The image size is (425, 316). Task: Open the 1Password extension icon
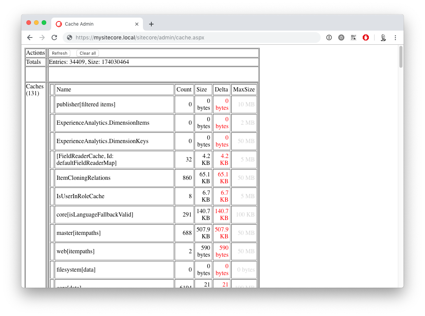click(329, 37)
